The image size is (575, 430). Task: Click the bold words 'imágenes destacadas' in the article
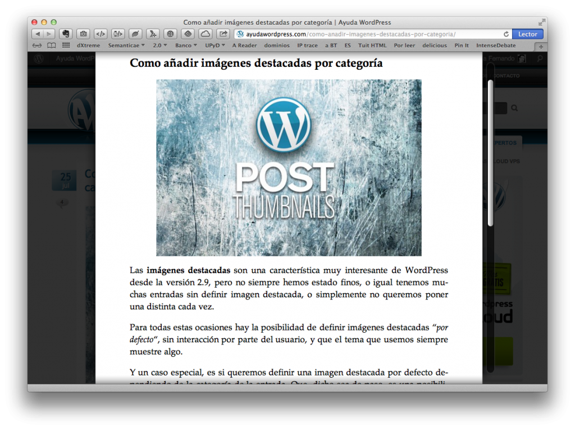click(189, 270)
